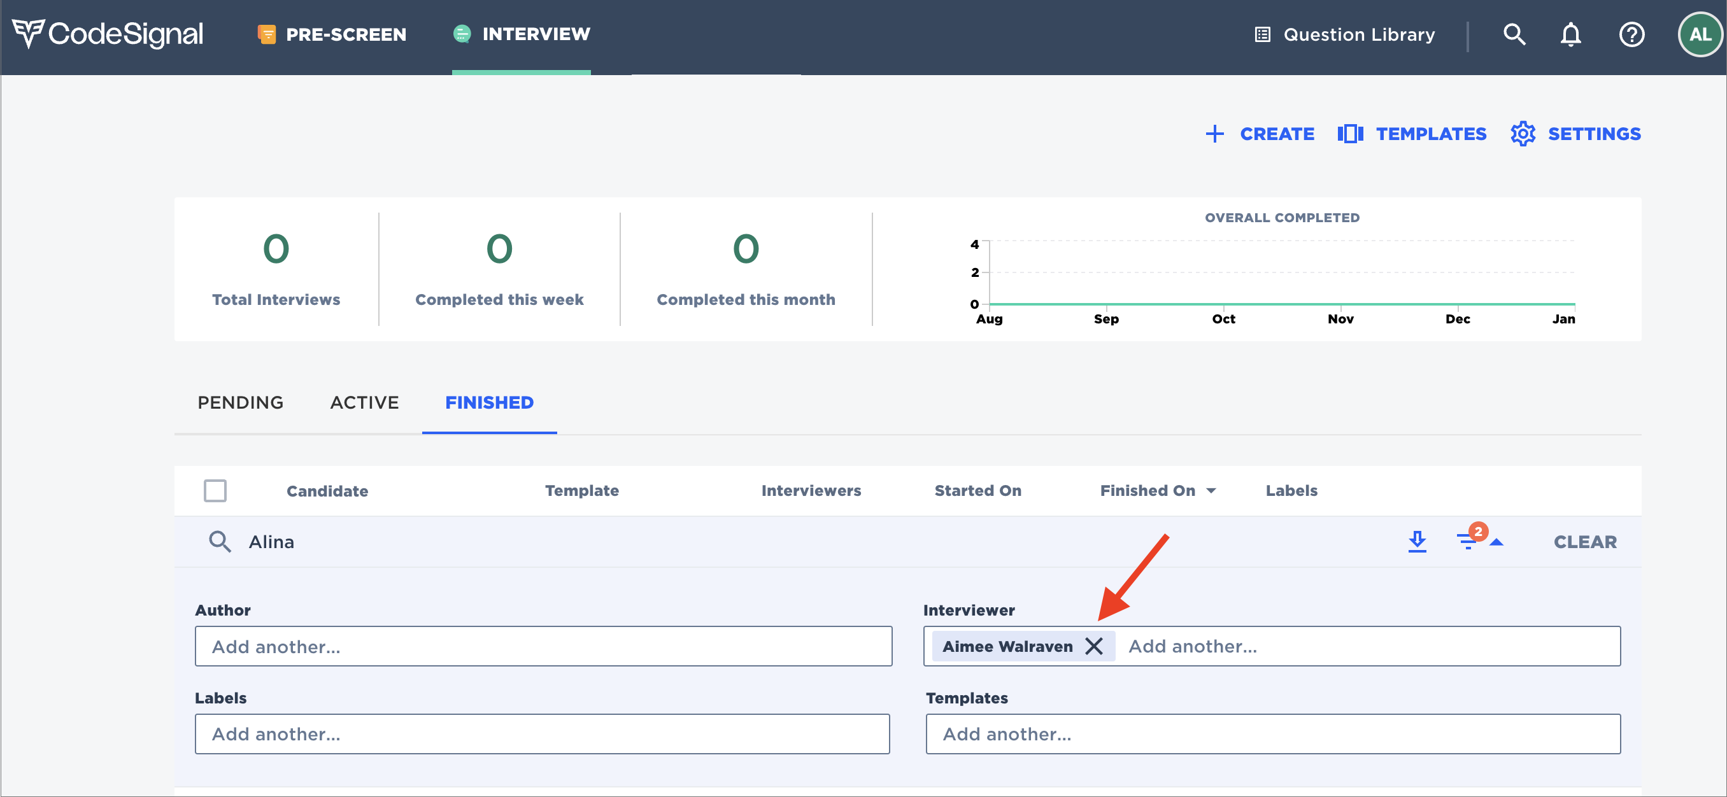
Task: Click the settings gear icon
Action: (x=1523, y=134)
